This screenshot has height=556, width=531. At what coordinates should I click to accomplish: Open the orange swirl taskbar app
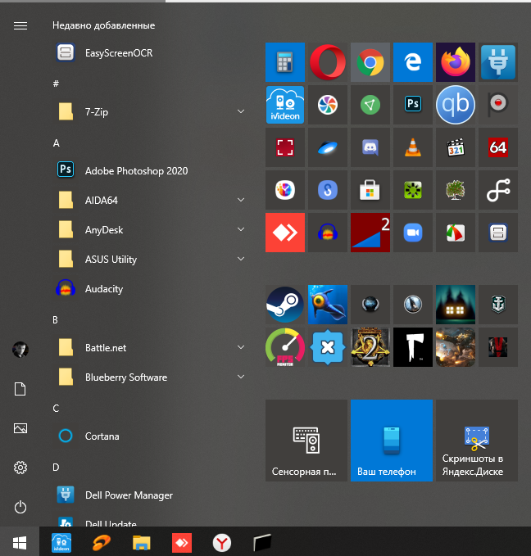[101, 543]
